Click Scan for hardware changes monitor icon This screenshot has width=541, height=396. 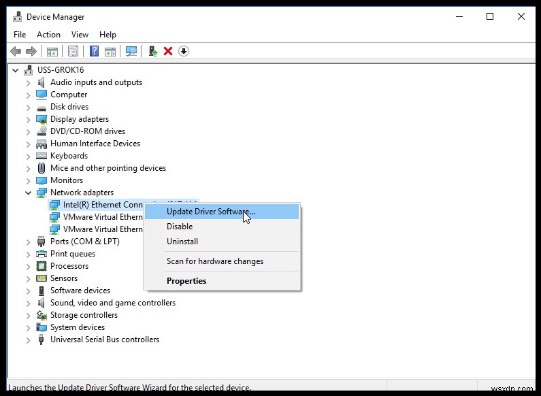point(131,52)
